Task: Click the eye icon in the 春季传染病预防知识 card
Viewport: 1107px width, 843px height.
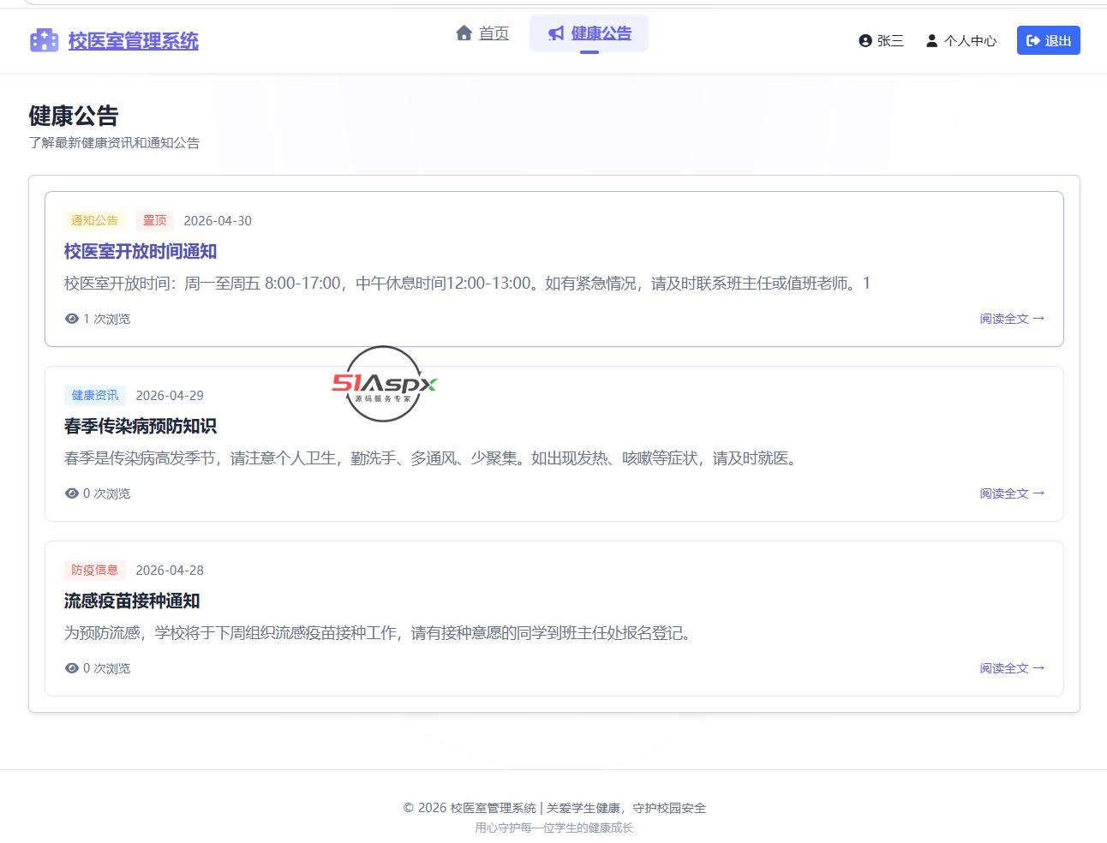Action: (x=72, y=493)
